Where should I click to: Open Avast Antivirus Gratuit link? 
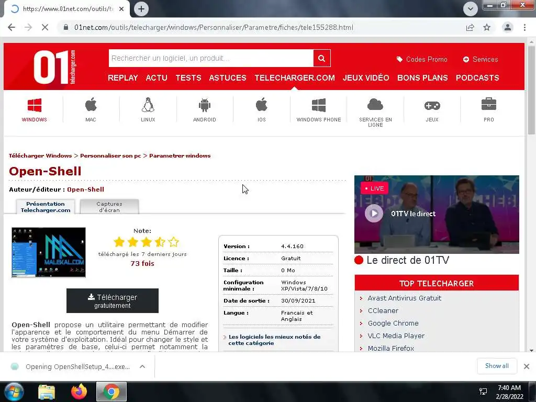[x=405, y=298]
